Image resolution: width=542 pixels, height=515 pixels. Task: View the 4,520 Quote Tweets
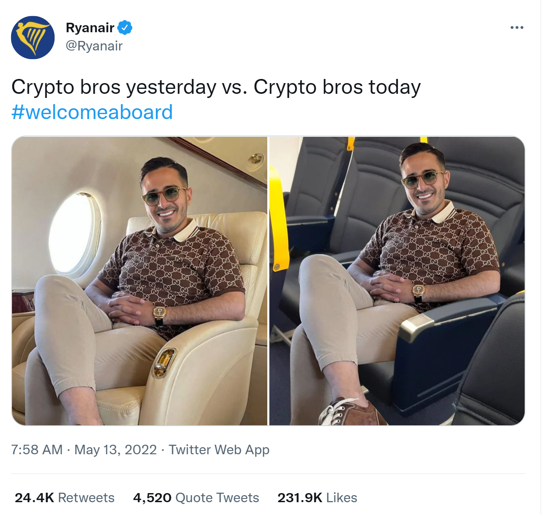coord(196,498)
